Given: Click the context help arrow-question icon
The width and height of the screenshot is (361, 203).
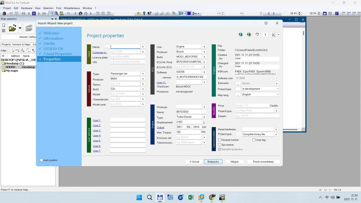Looking at the screenshot, I should [149, 14].
